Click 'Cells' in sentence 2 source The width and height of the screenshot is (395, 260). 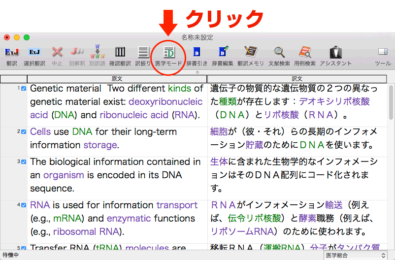41,132
